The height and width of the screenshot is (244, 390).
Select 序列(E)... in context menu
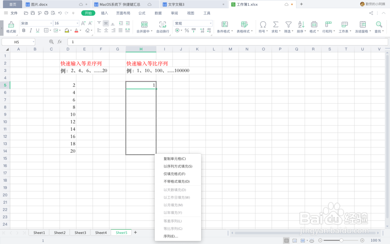pos(177,236)
